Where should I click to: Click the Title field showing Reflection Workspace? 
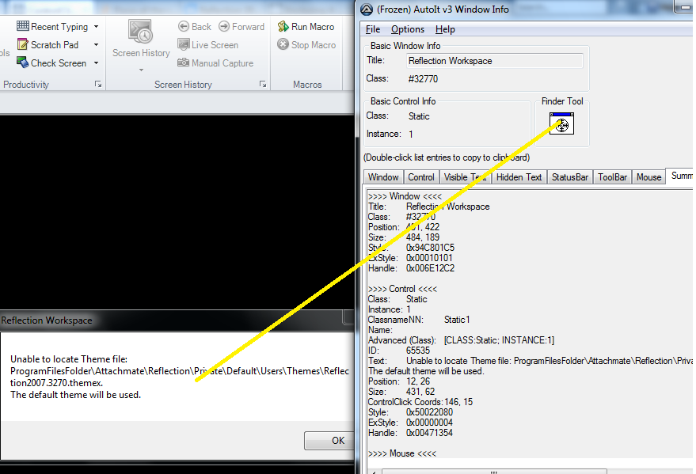click(x=495, y=61)
